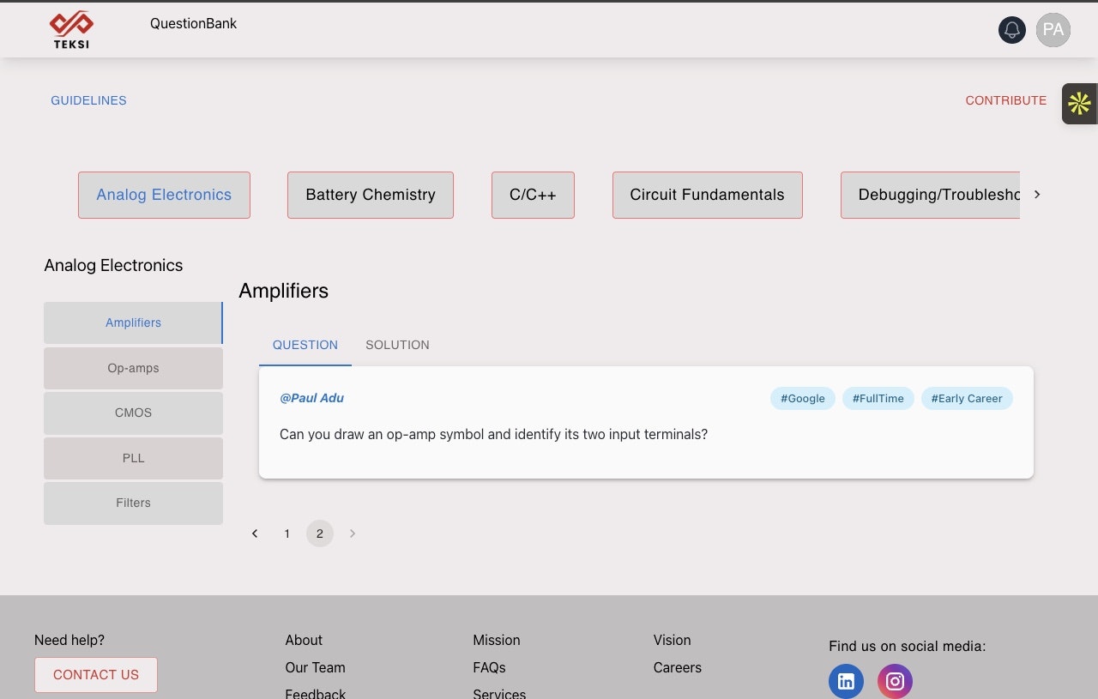Click the Amplifiers section heading
This screenshot has width=1098, height=699.
point(283,291)
